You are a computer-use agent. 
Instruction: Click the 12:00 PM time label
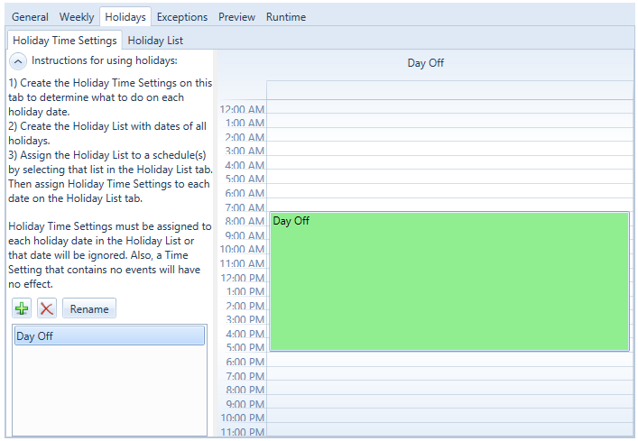coord(243,278)
